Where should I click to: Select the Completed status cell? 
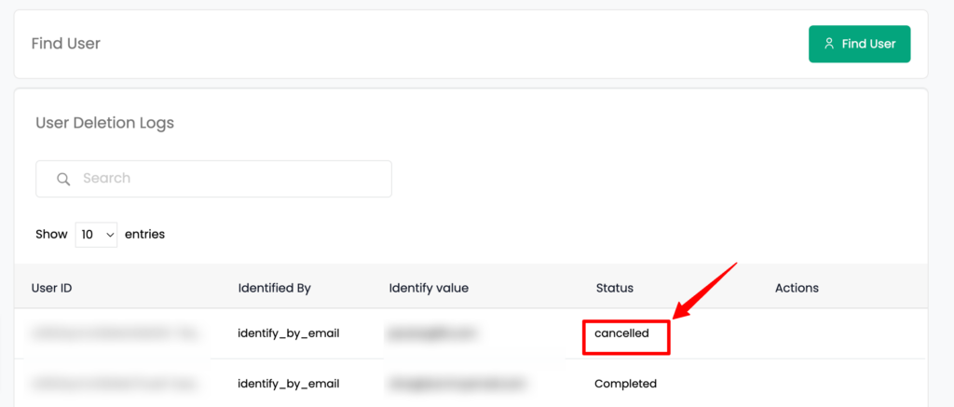point(625,384)
